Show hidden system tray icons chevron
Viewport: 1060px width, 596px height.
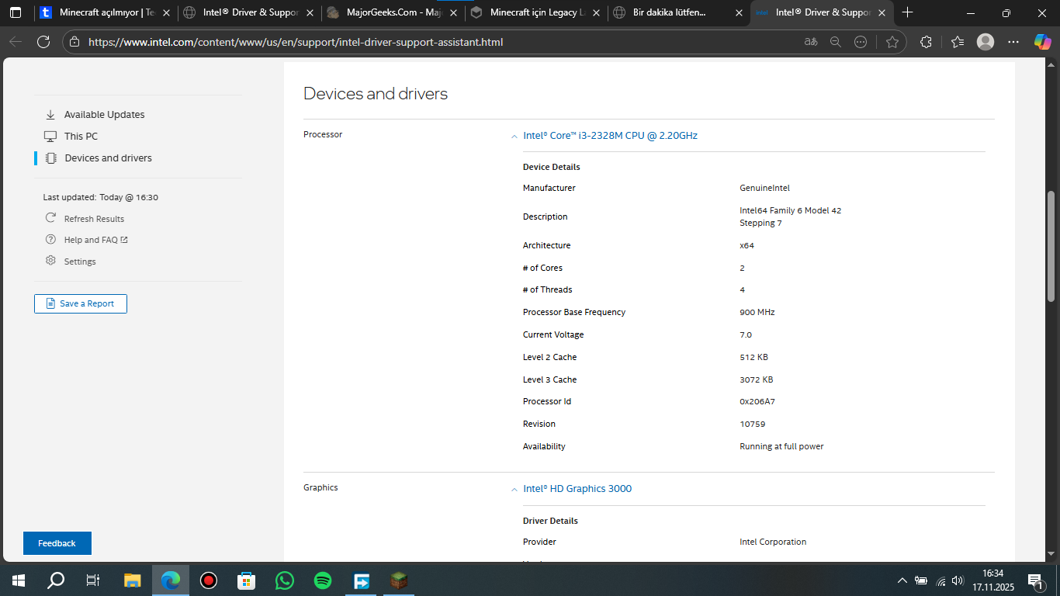click(902, 580)
